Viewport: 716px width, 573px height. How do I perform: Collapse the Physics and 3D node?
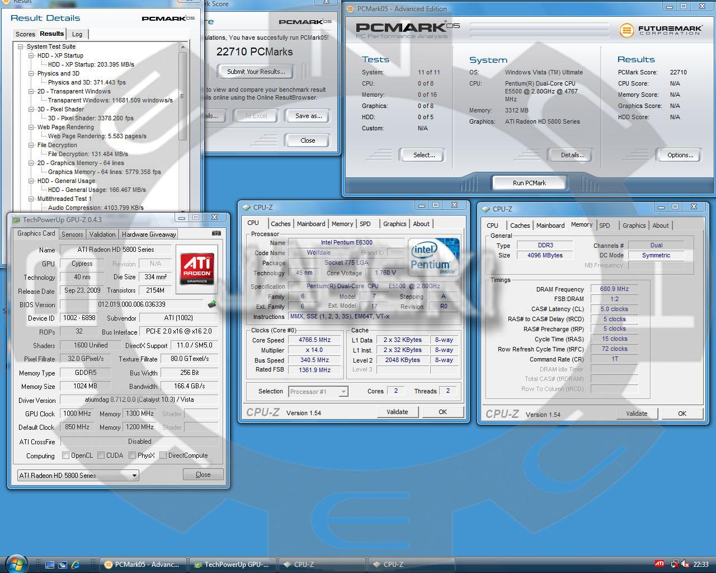(x=31, y=73)
